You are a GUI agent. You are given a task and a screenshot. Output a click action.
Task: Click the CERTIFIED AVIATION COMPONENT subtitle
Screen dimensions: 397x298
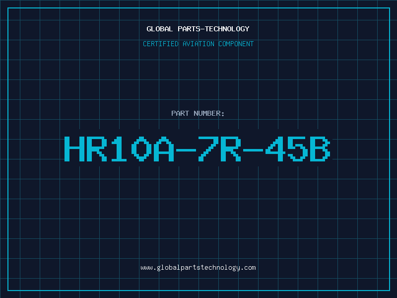[198, 44]
